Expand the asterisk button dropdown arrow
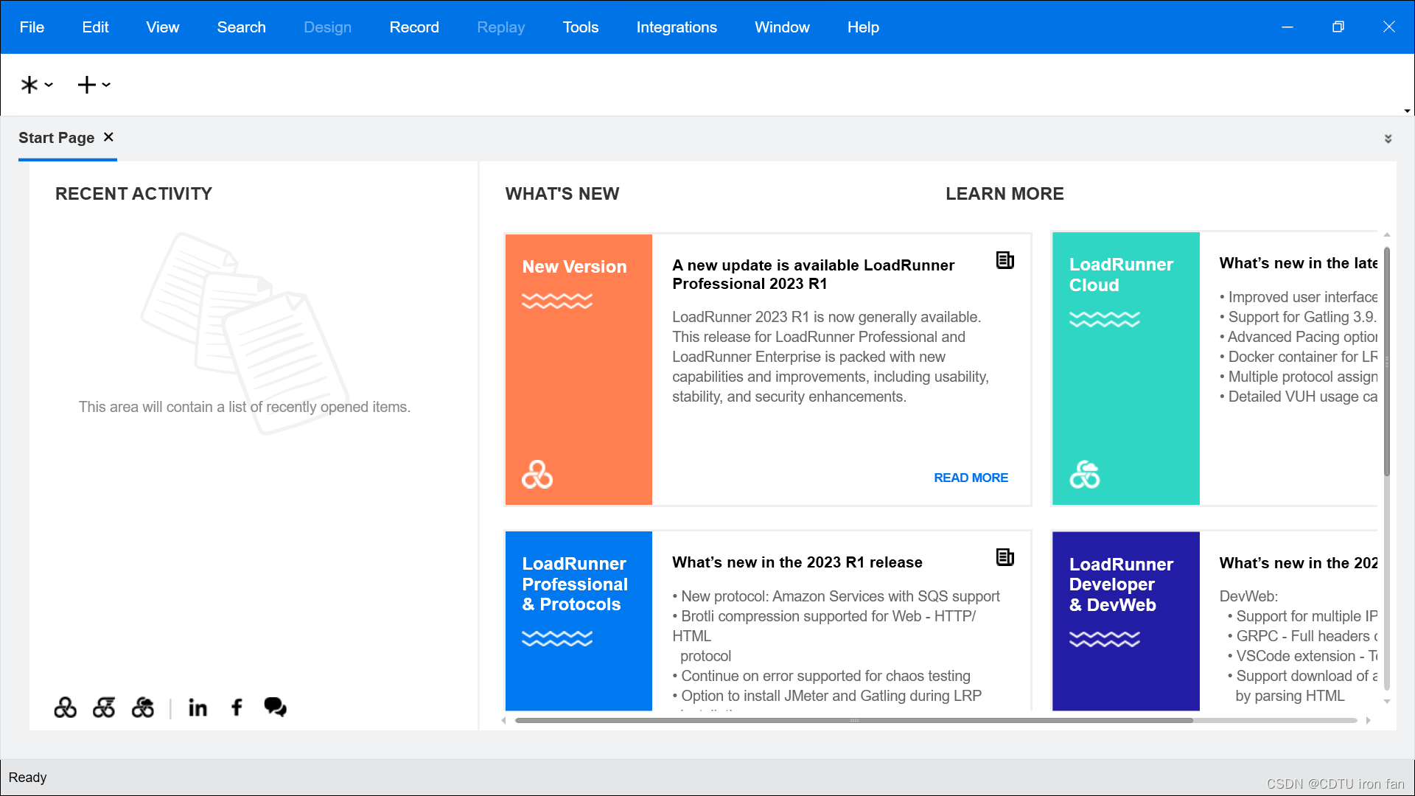Viewport: 1415px width, 796px height. pos(49,85)
